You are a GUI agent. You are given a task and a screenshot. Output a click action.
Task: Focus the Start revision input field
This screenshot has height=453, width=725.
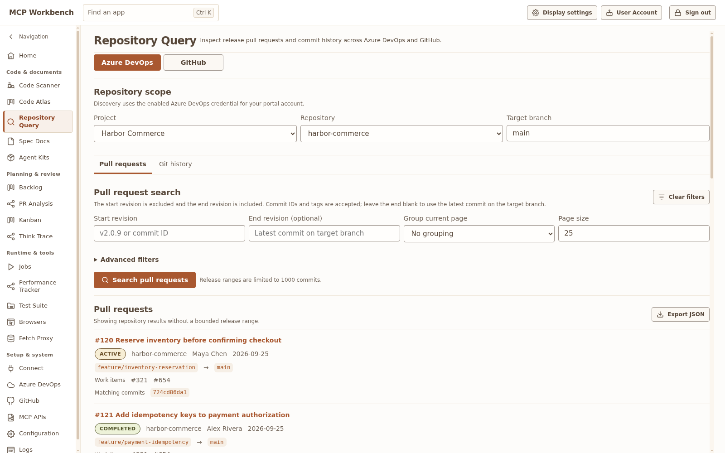click(x=169, y=233)
